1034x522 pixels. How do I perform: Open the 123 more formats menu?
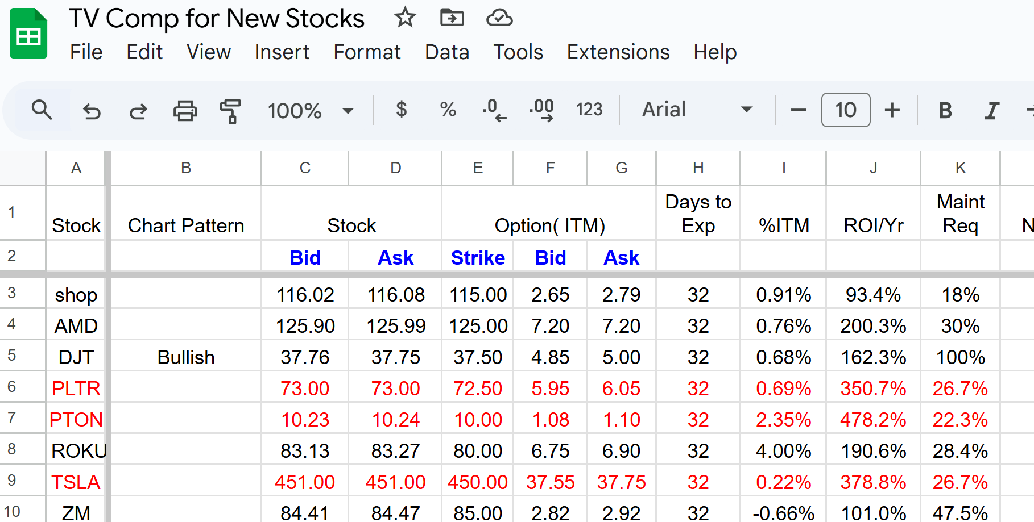(x=589, y=109)
